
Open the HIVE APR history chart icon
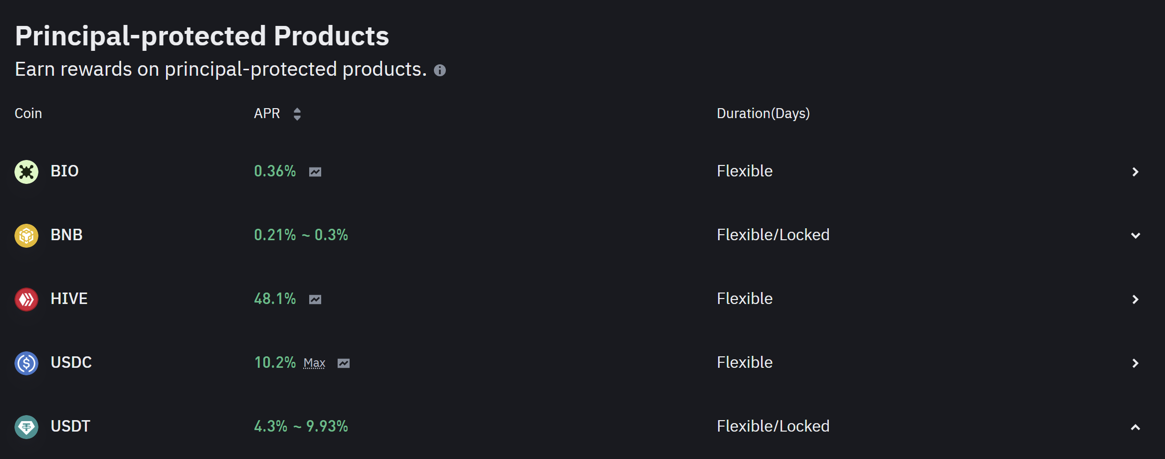pos(315,300)
